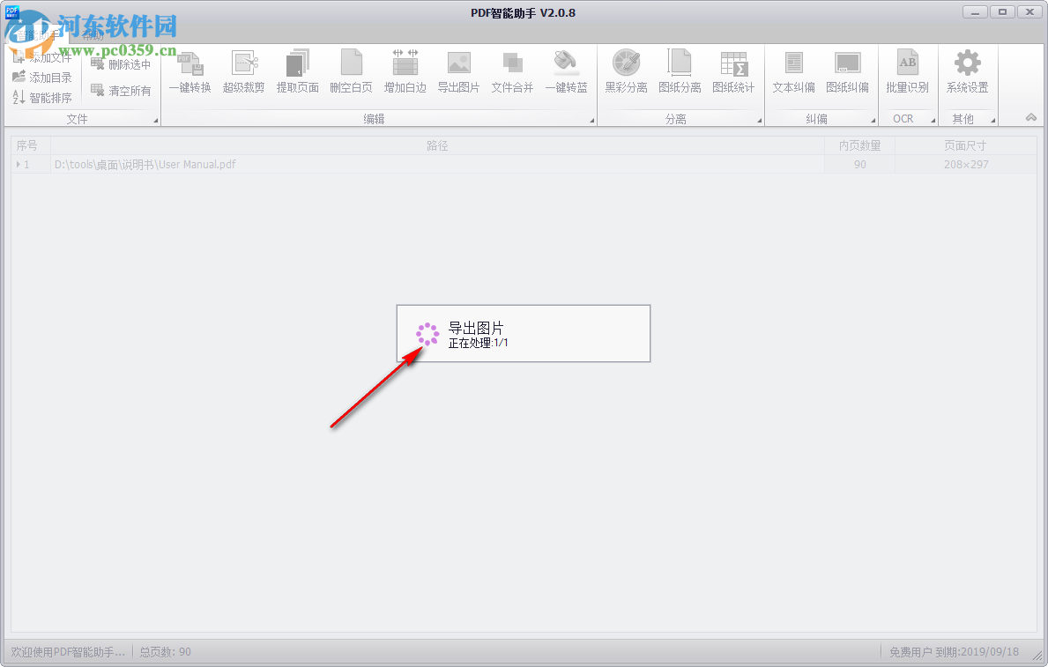Select the User Manual.pdf path cell
This screenshot has height=667, width=1048.
tap(438, 165)
